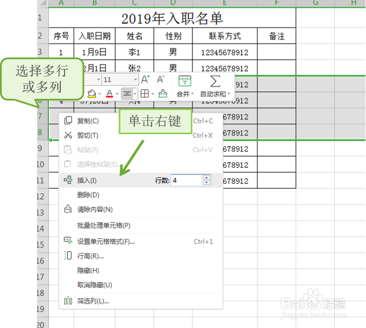Click the decrease font size icon
366x328 pixels.
click(161, 79)
